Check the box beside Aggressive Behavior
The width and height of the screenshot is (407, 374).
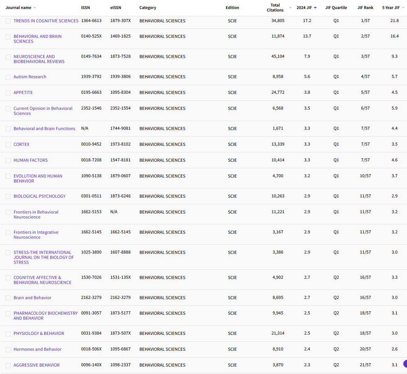(8, 365)
